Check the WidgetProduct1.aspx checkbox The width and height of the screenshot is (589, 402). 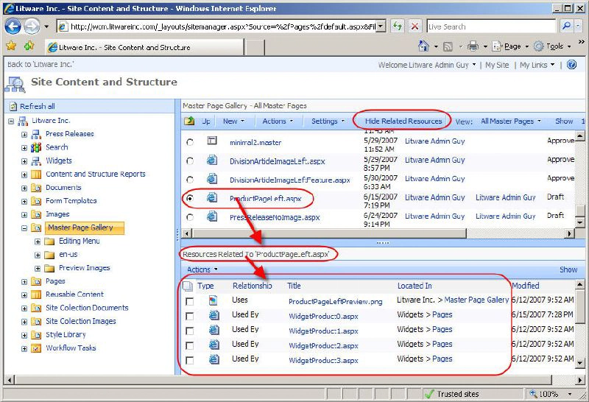(190, 331)
